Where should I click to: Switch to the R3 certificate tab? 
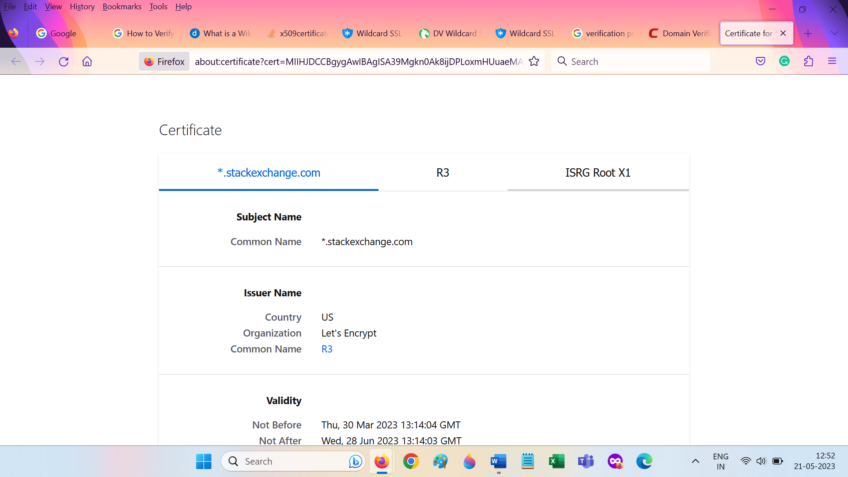pos(442,172)
